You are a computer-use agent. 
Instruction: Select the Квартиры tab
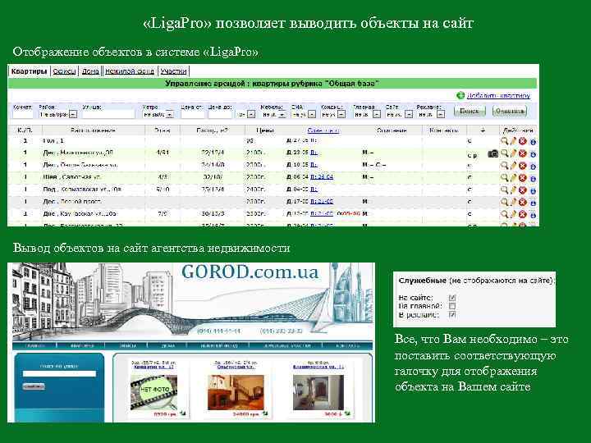point(29,71)
